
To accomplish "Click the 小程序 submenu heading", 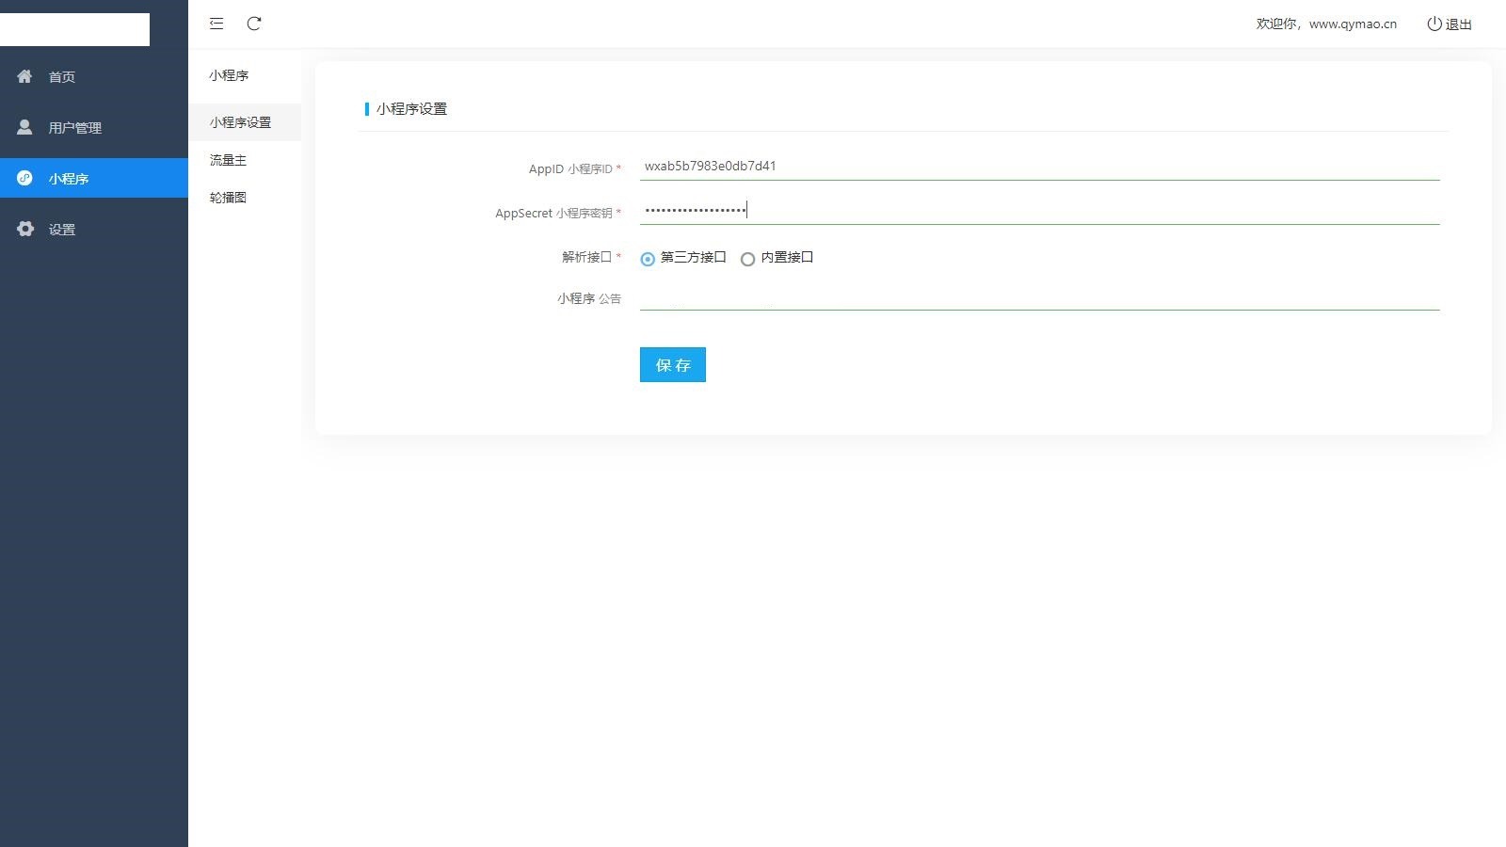I will [x=229, y=75].
